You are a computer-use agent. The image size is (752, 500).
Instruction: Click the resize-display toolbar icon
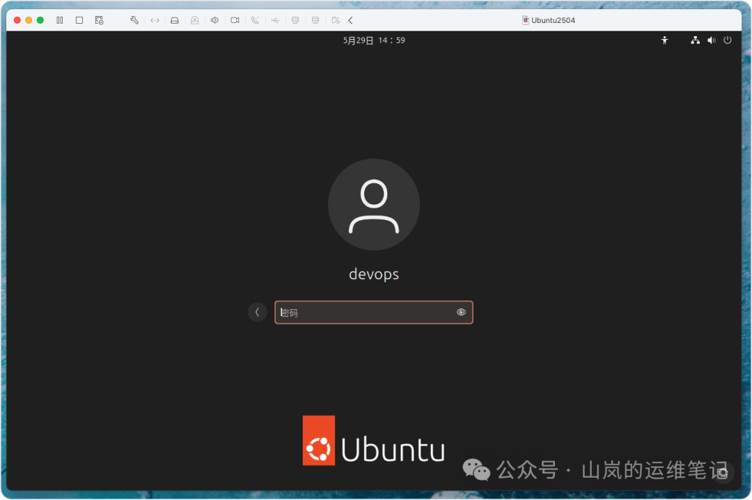pyautogui.click(x=155, y=20)
